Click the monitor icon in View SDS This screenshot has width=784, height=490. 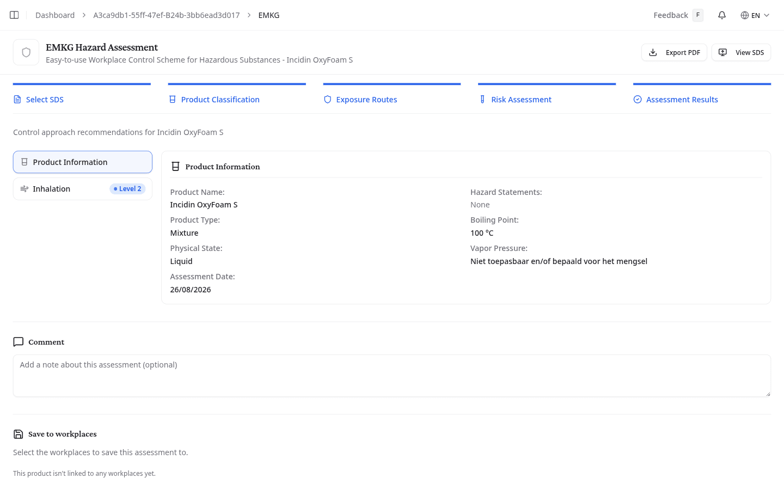pos(722,52)
